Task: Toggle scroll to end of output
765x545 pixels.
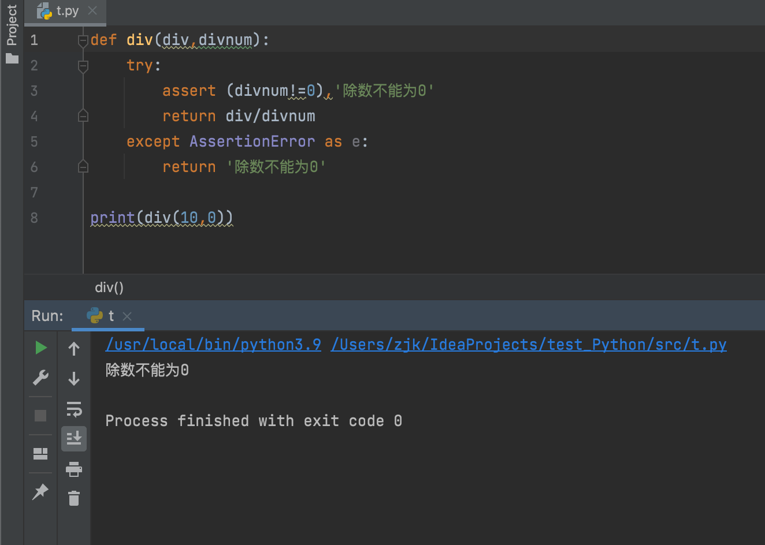Action: (74, 439)
